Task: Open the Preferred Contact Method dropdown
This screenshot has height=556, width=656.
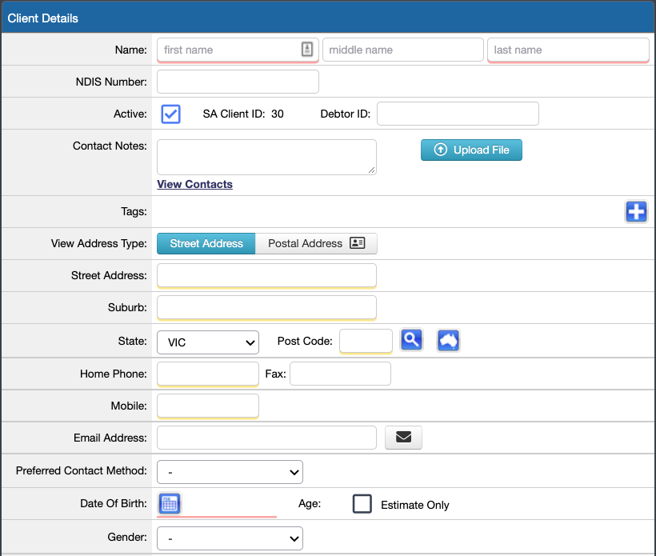Action: pos(230,471)
